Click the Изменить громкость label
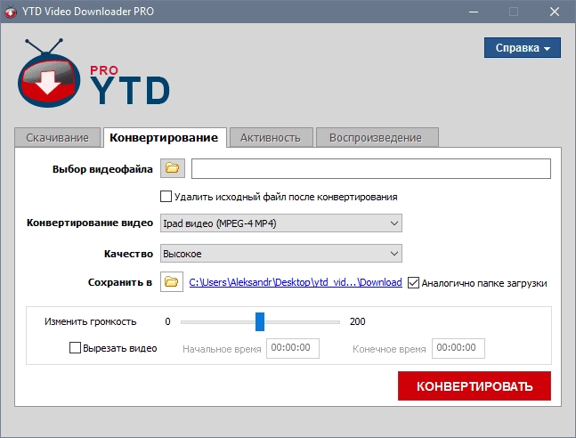 [91, 322]
